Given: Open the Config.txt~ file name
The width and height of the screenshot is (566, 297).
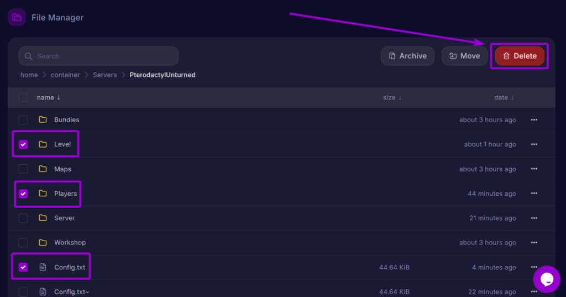Looking at the screenshot, I should [72, 291].
